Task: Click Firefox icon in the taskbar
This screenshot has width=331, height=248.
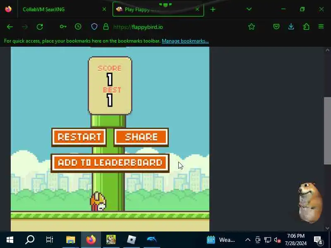Action: (91, 240)
